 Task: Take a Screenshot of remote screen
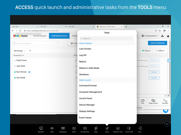point(85,129)
